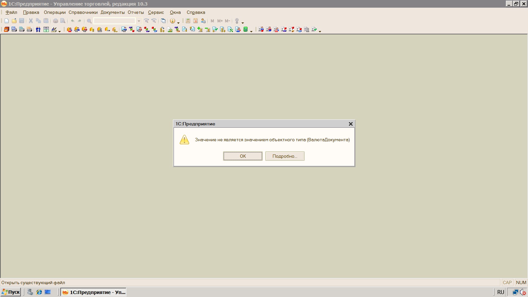The image size is (528, 297).
Task: Click the Print preview icon
Action: 63,21
